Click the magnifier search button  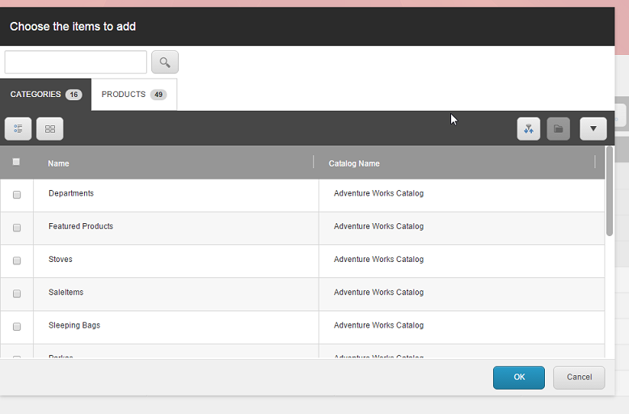click(165, 62)
